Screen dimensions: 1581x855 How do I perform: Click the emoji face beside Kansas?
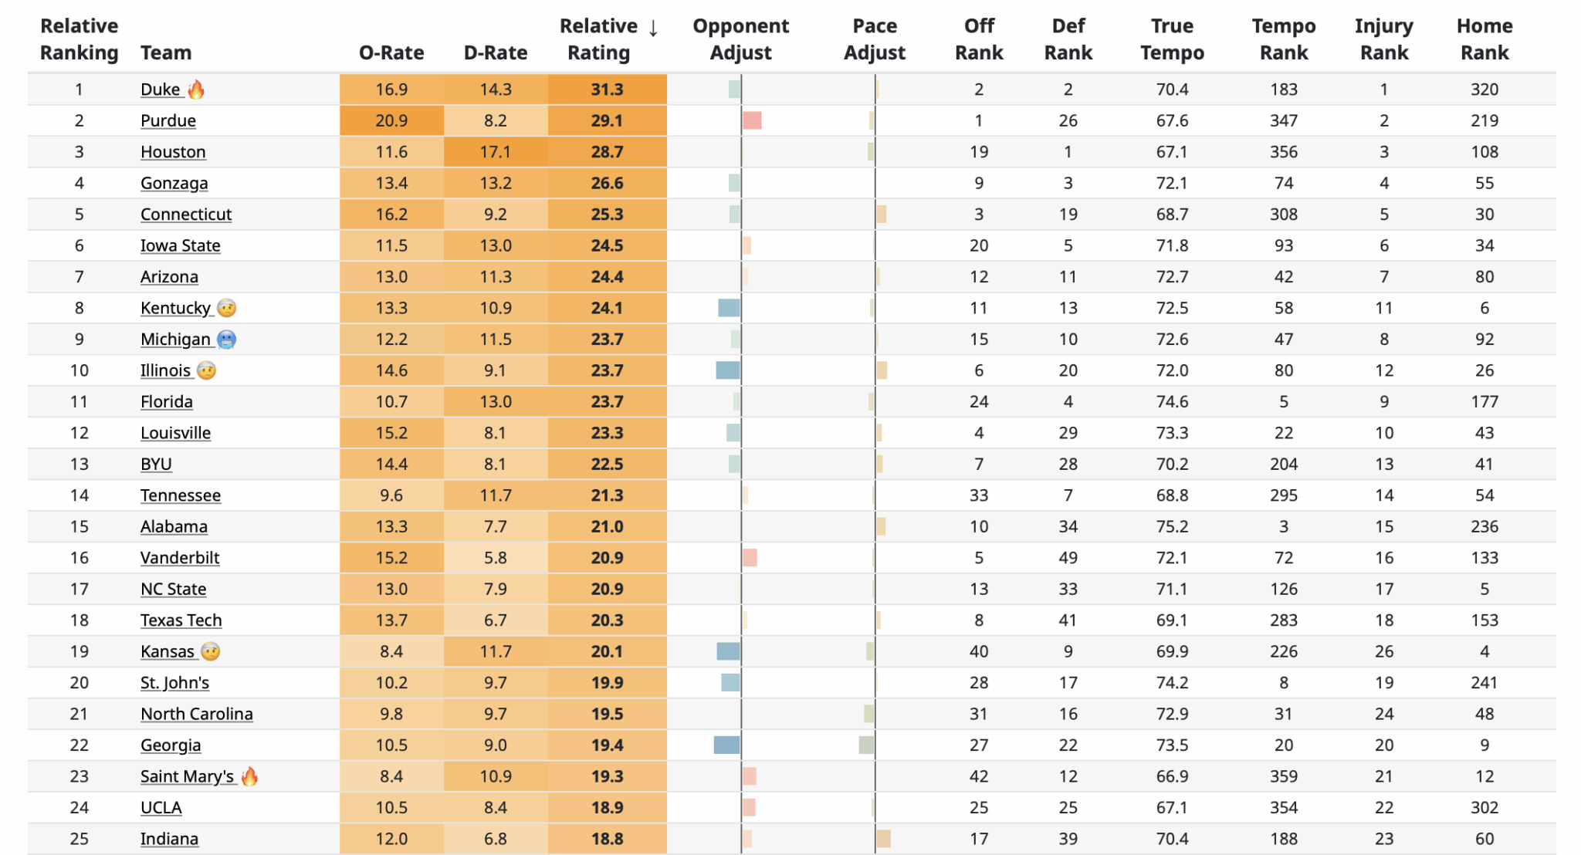(210, 651)
